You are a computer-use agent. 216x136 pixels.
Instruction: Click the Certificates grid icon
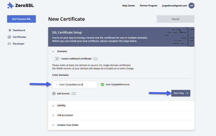click(x=9, y=37)
